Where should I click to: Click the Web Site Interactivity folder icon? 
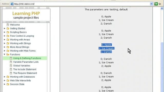click(x=8, y=80)
